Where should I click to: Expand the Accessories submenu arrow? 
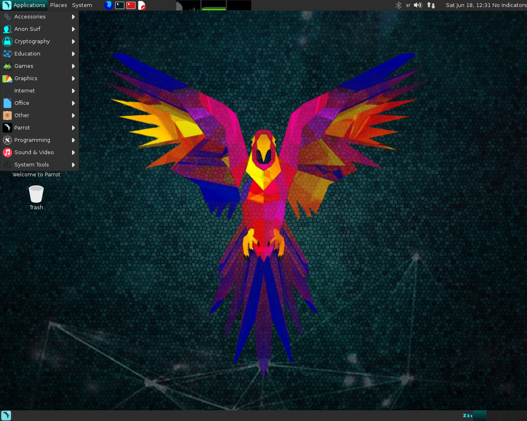click(73, 17)
